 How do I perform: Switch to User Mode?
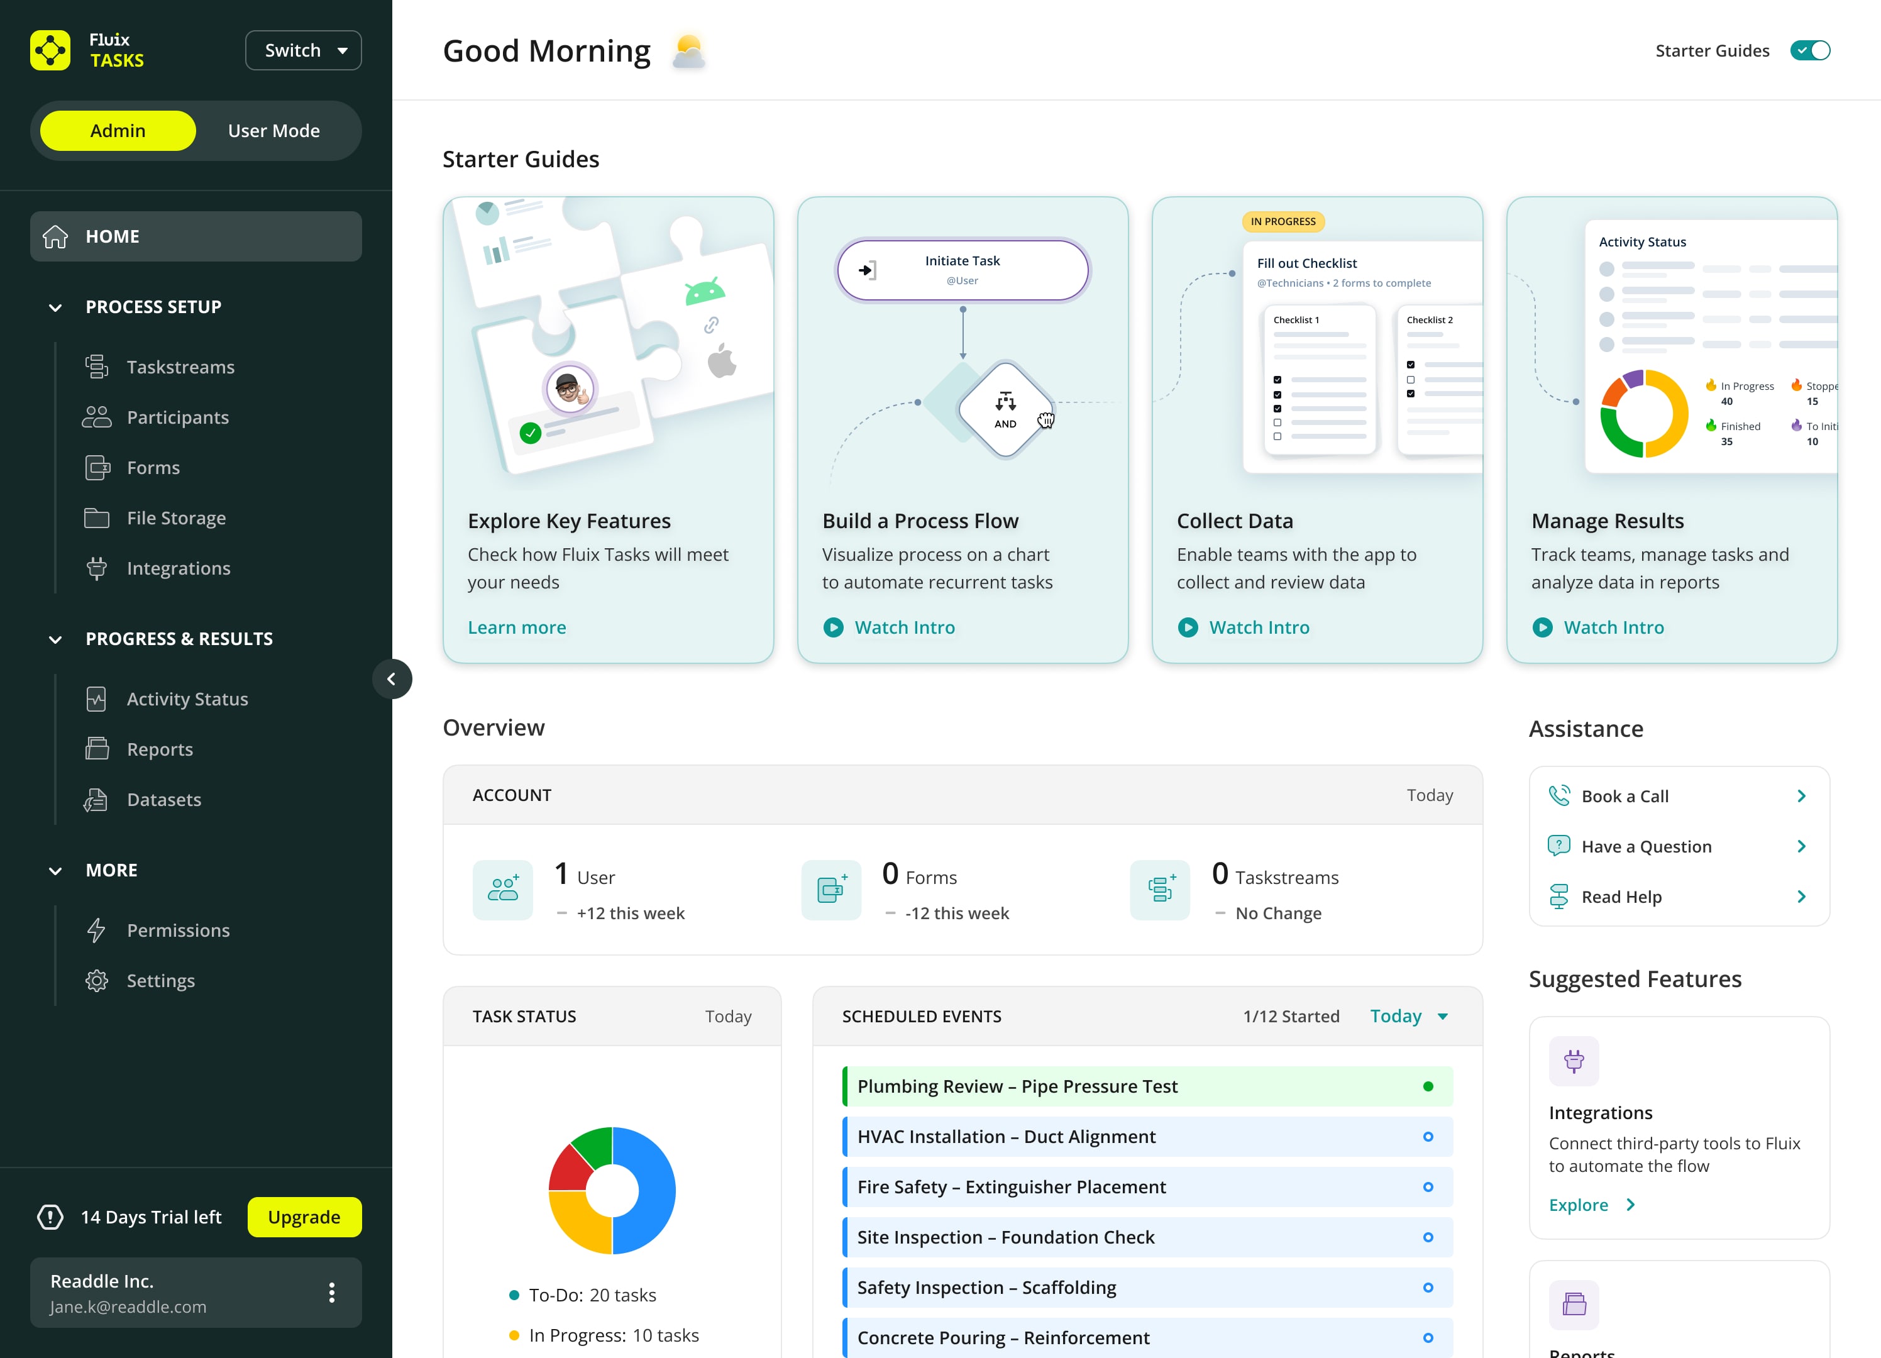[x=273, y=130]
